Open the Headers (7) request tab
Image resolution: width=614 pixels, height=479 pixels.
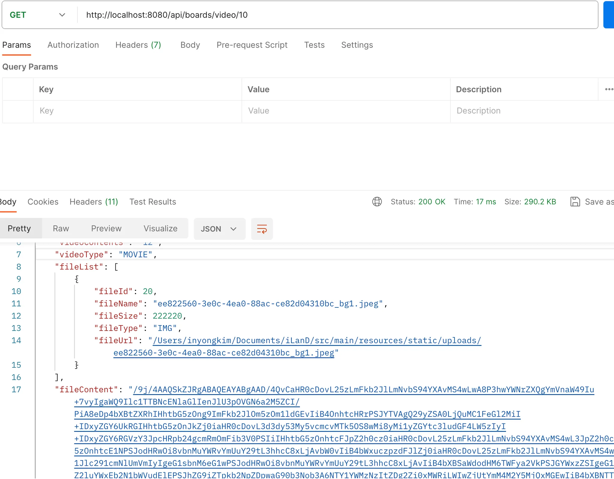138,45
